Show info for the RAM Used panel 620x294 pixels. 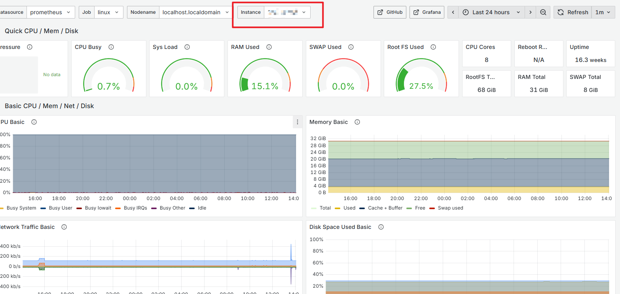pyautogui.click(x=269, y=47)
